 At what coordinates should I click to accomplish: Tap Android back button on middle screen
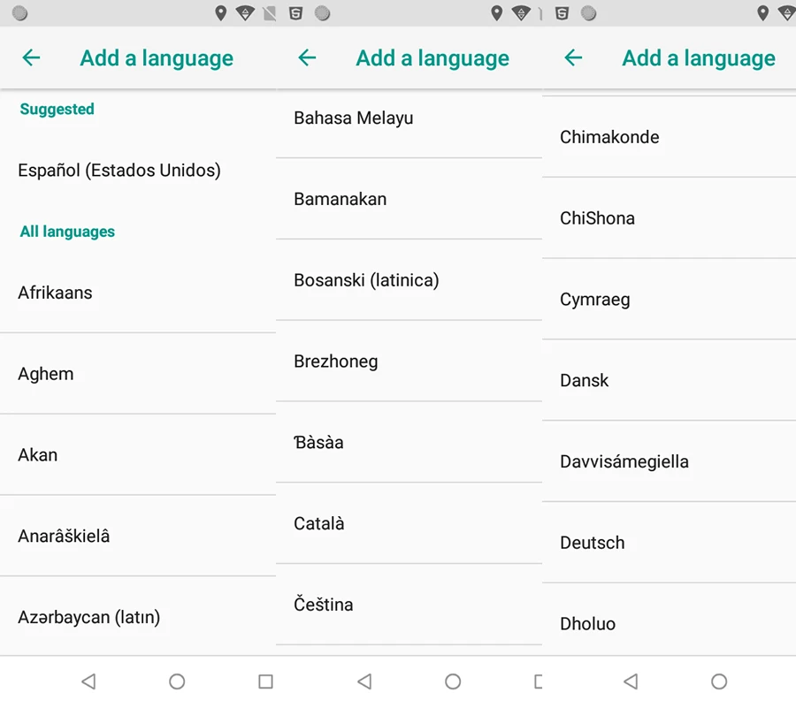(365, 681)
